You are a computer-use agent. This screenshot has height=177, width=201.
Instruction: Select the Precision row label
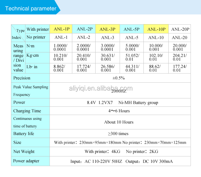tap(22, 78)
